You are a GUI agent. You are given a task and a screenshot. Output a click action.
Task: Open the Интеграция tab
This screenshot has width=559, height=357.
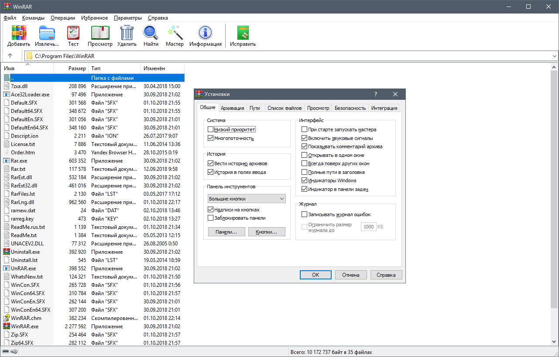click(384, 108)
